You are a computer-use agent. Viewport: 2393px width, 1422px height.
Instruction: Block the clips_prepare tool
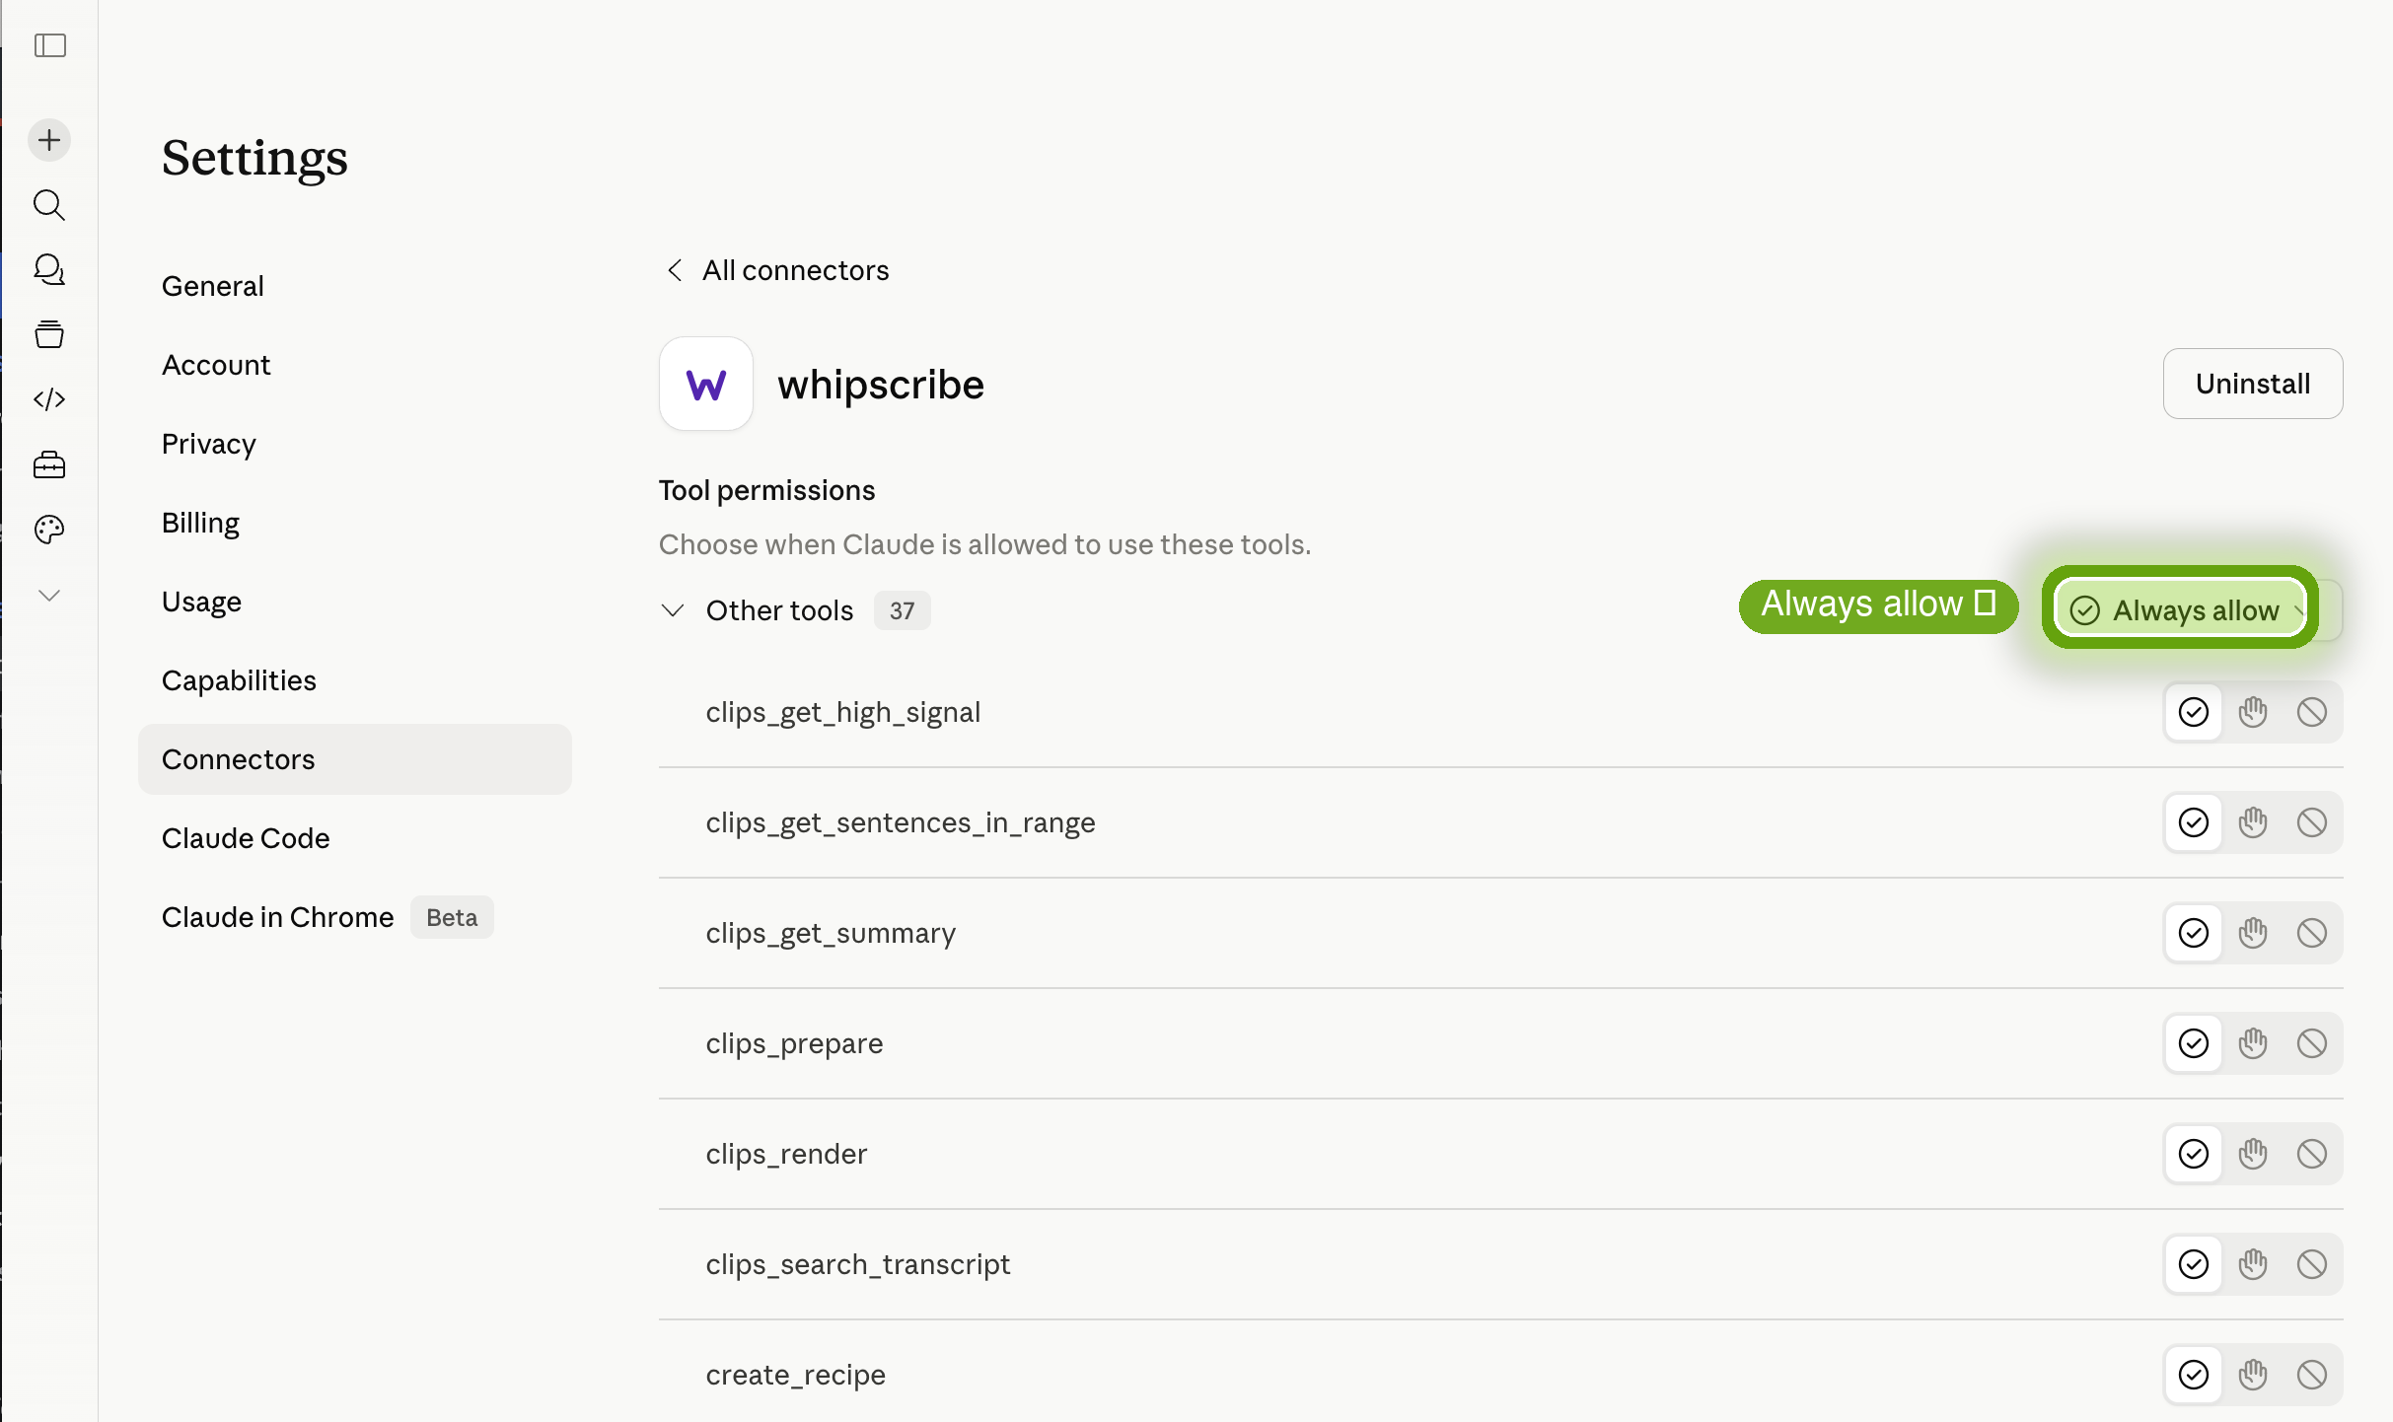point(2312,1043)
